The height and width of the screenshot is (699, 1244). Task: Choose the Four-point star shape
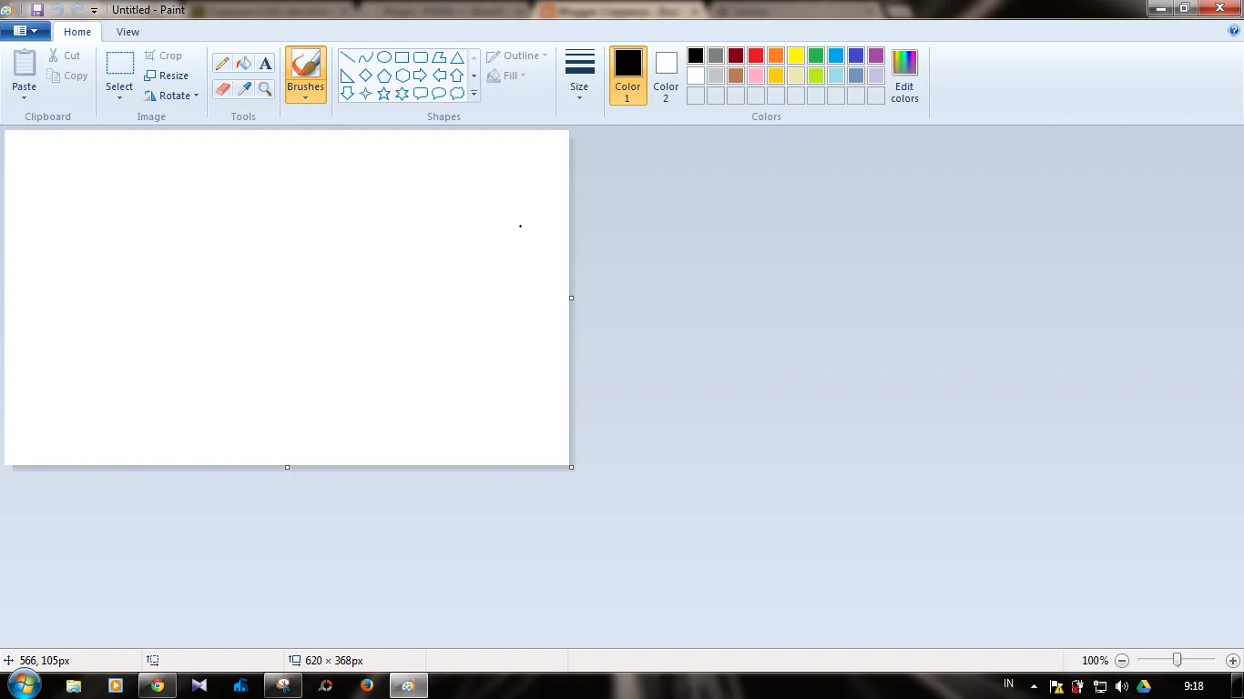coord(365,93)
